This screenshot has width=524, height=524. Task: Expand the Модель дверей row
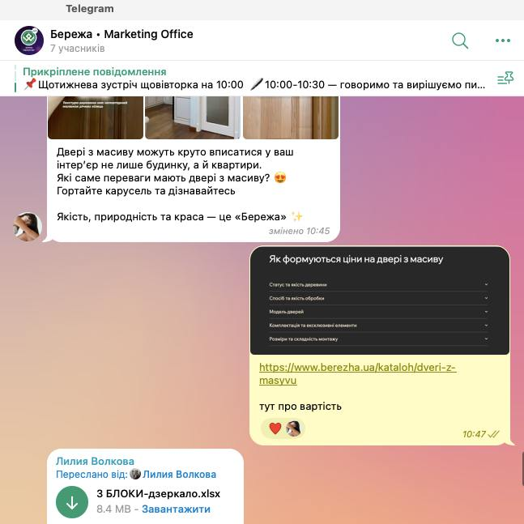377,312
